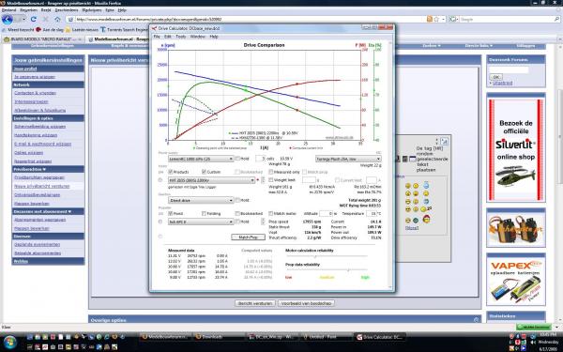
Task: Click the Santa hat smiley emoticon
Action: tap(426, 219)
